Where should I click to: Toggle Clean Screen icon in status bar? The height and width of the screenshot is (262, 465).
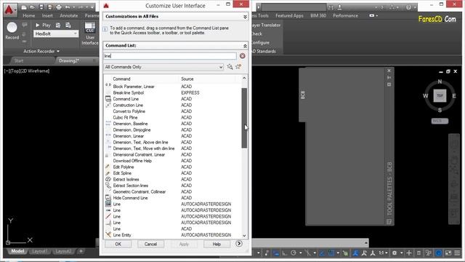point(448,253)
